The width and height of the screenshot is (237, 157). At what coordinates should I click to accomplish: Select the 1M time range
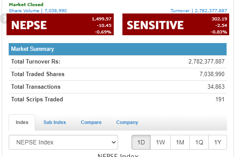[x=180, y=142]
